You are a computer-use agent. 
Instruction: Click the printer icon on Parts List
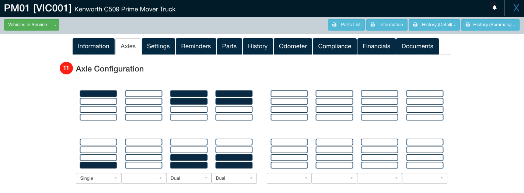[334, 25]
